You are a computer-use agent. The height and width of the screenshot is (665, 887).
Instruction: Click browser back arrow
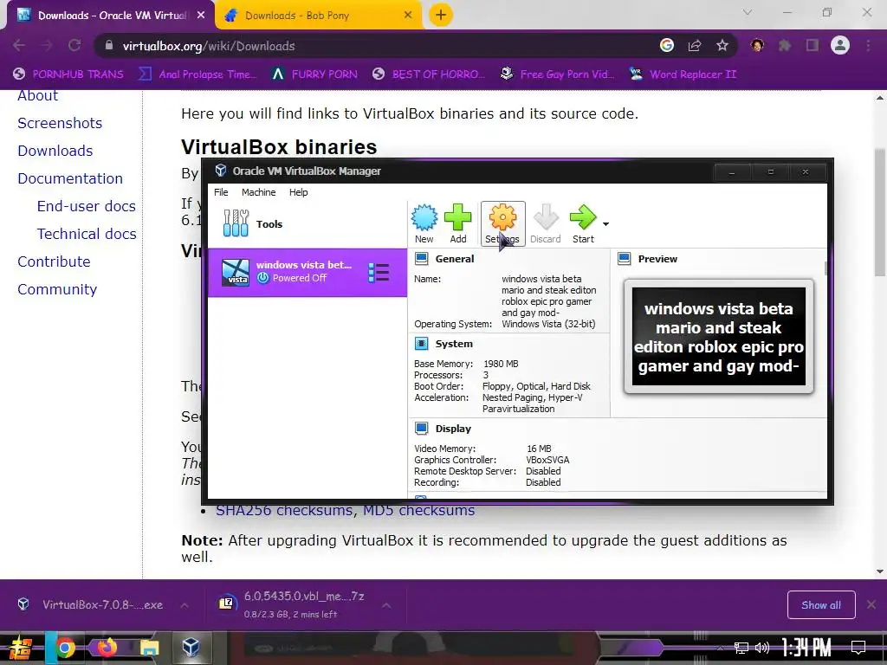pyautogui.click(x=19, y=45)
